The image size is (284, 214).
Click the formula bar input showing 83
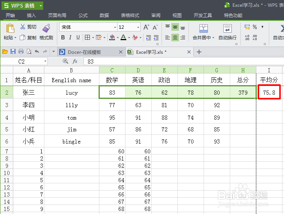click(184, 61)
